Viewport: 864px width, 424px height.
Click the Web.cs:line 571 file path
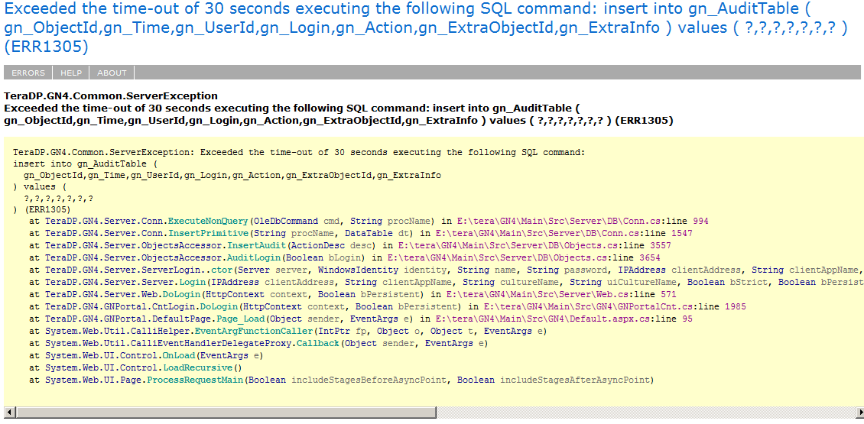click(x=561, y=294)
